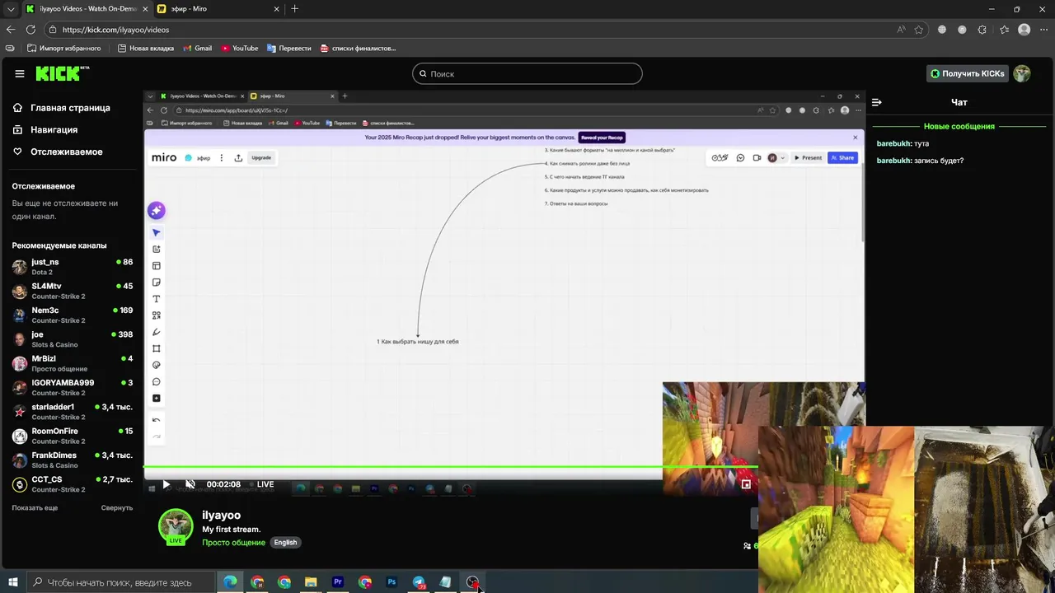This screenshot has width=1055, height=593.
Task: Click the Windows Start button
Action: [x=13, y=582]
